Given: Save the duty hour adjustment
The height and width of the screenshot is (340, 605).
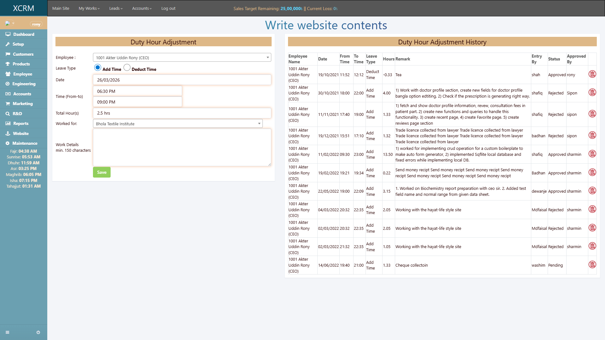Looking at the screenshot, I should coord(101,172).
